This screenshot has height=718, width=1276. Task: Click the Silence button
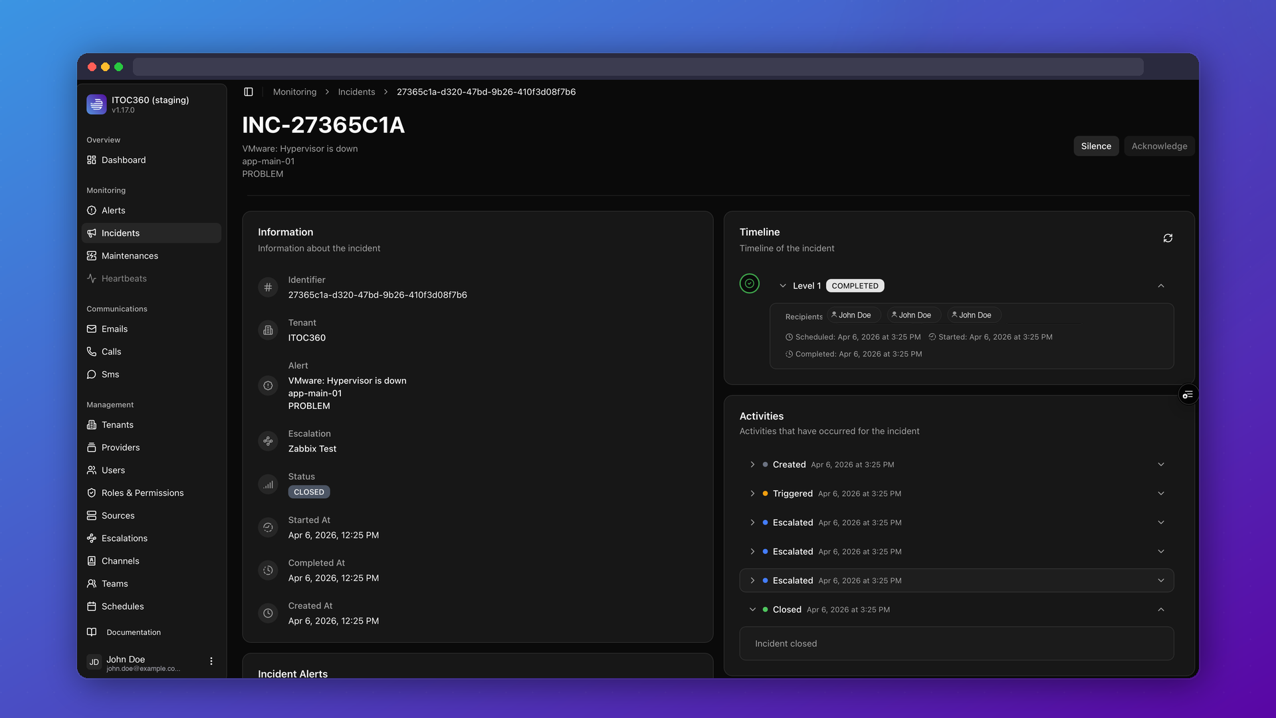[x=1096, y=146]
